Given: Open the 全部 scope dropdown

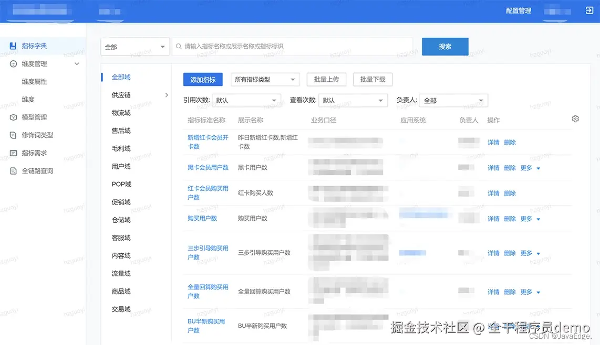Looking at the screenshot, I should point(135,47).
